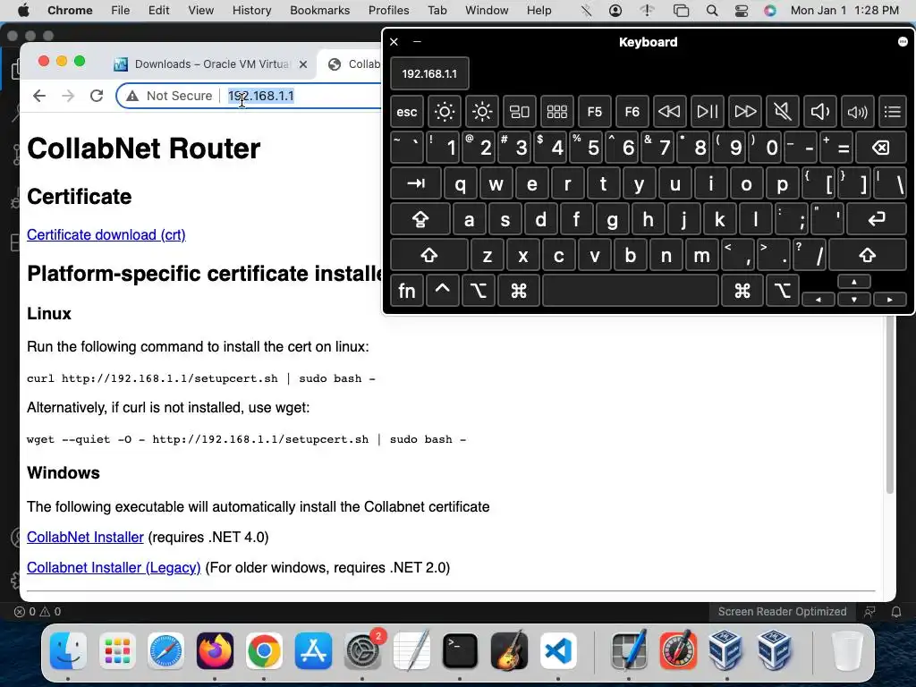The image size is (916, 687).
Task: Open GarageBand from the Dock
Action: [x=509, y=651]
